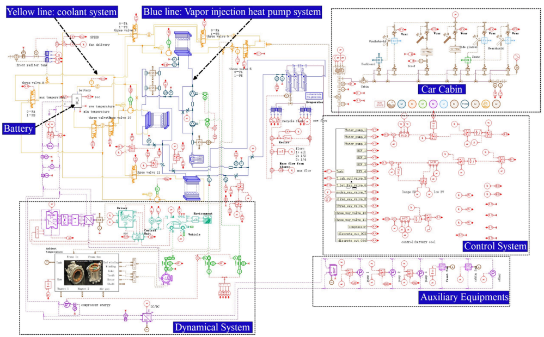
Task: Select the Three_way_valve_10 port label
Action: coord(350,213)
